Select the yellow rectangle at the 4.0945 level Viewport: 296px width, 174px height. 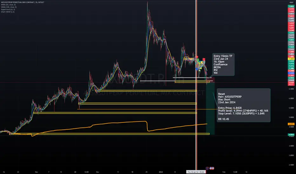coord(110,134)
